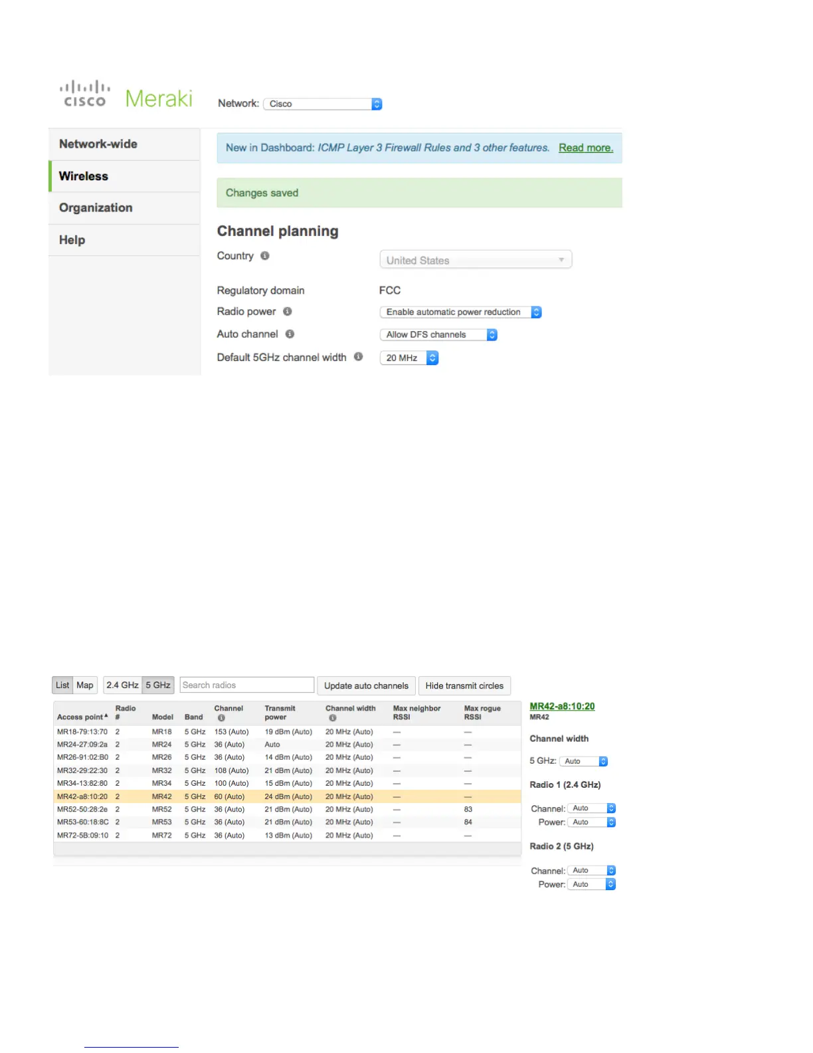Click the info icon beside Country

pyautogui.click(x=265, y=256)
